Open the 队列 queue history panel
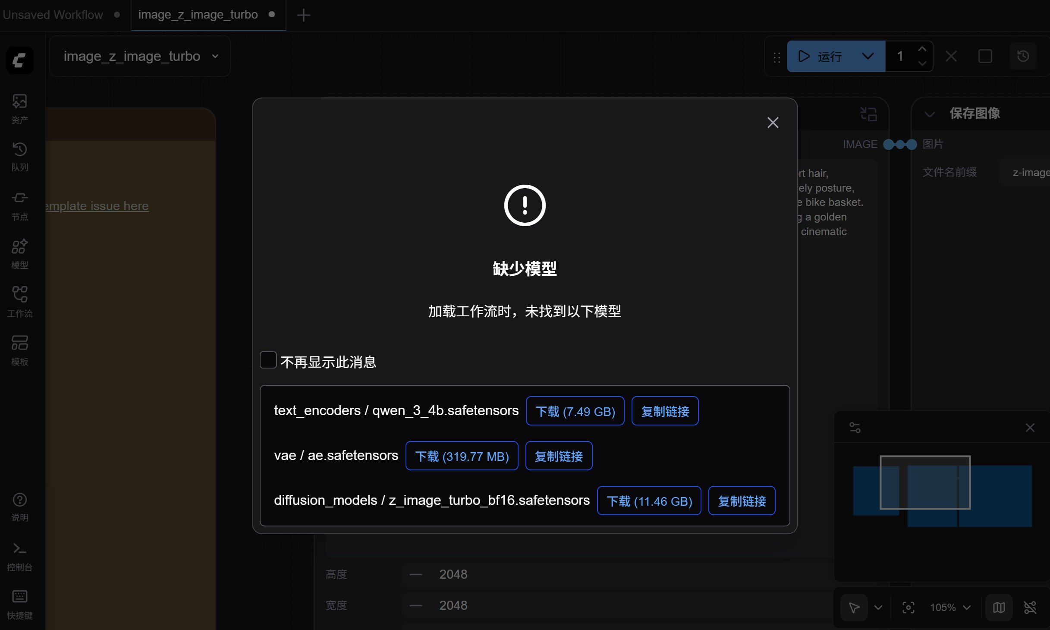This screenshot has width=1050, height=630. coord(19,156)
